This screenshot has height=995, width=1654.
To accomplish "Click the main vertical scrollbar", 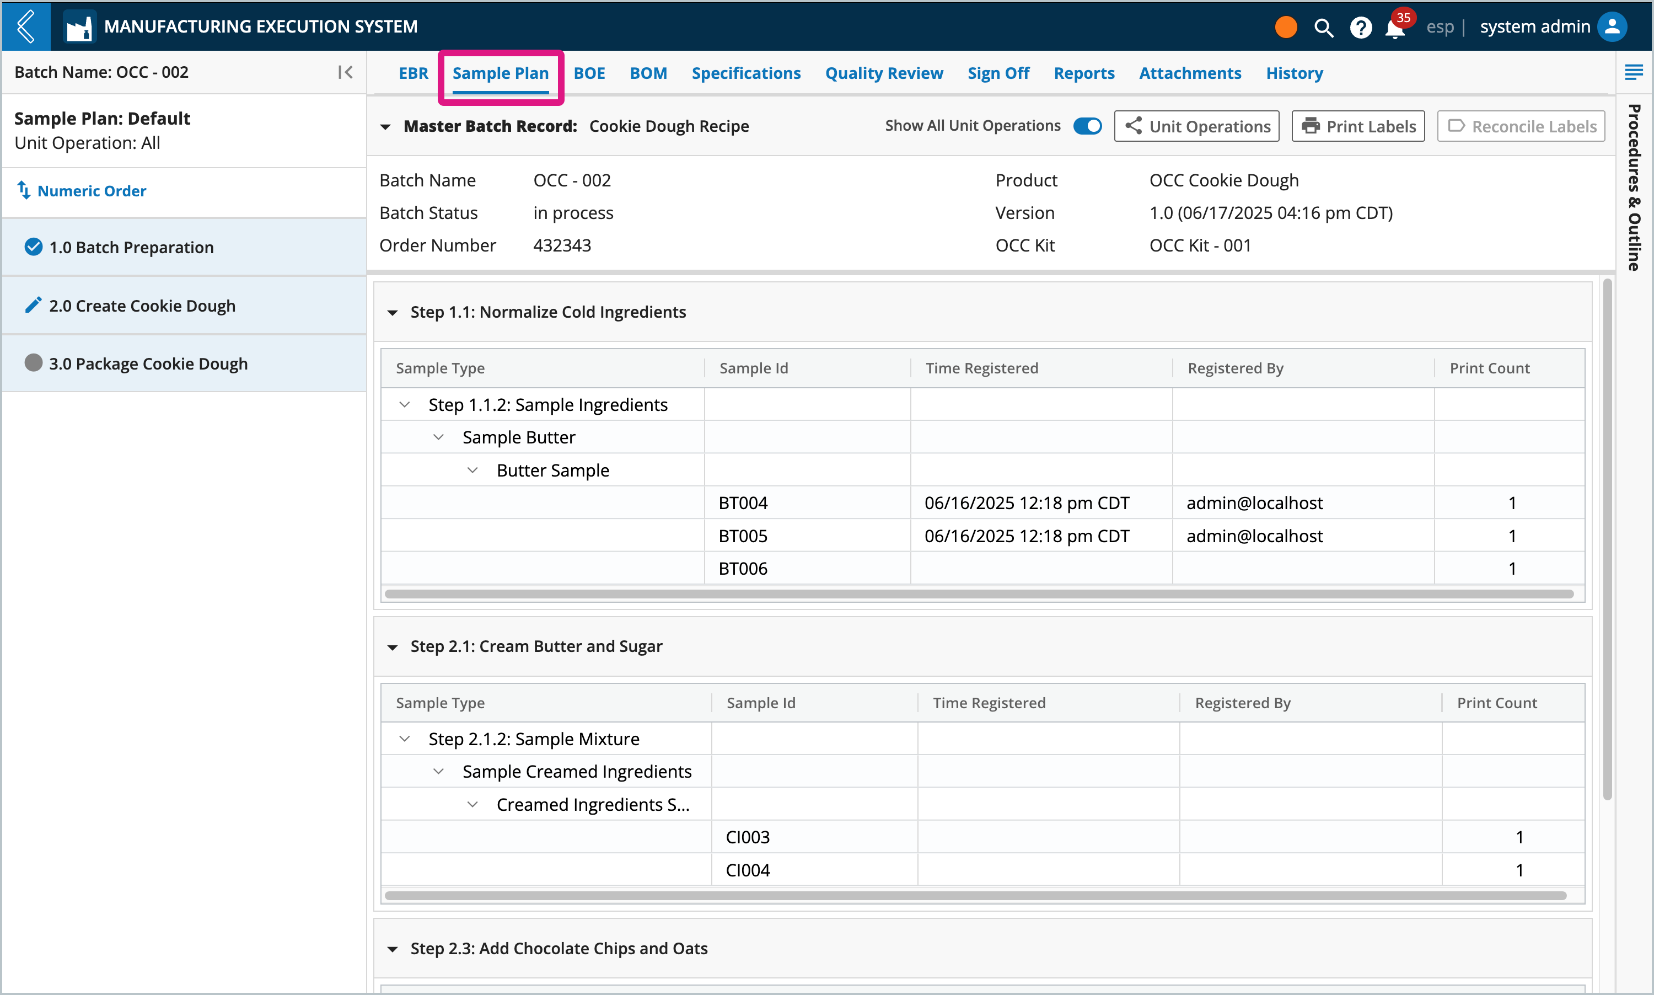I will click(1607, 540).
